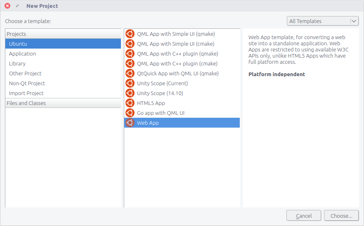364x226 pixels.
Task: Click the Ubuntu icon beside QML App with Simple UI (cmake)
Action: point(130,44)
